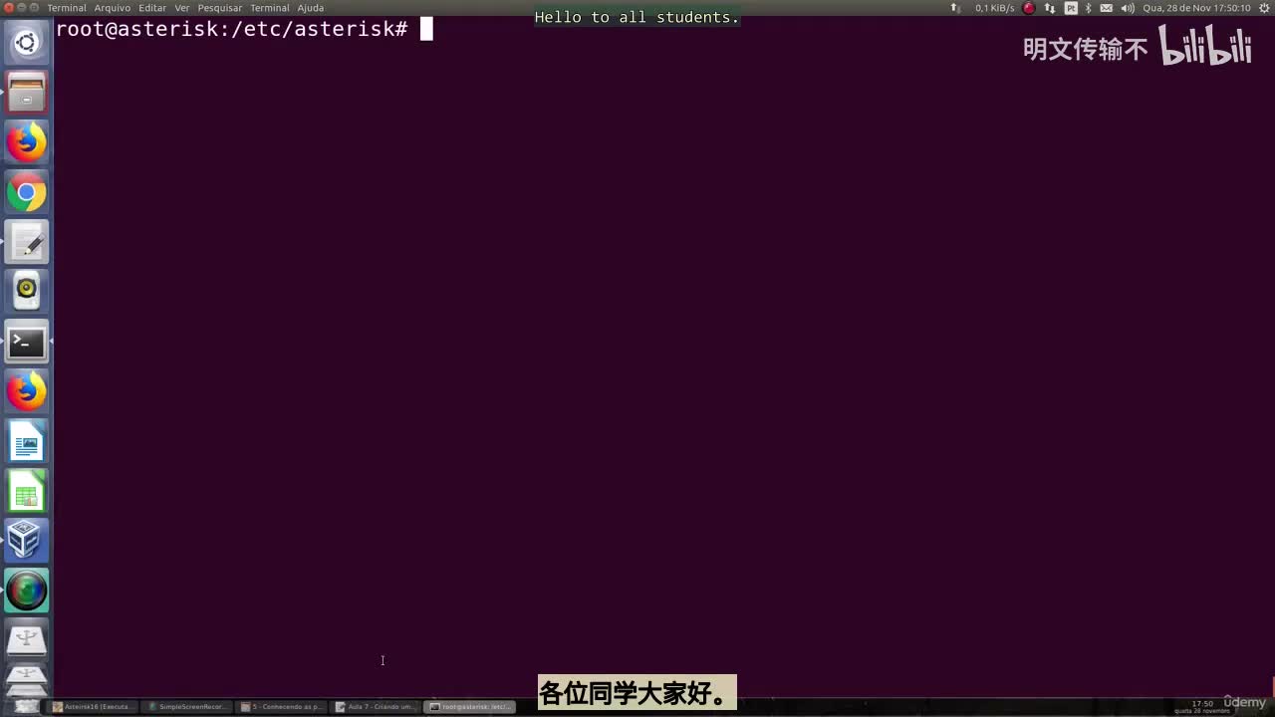Image resolution: width=1275 pixels, height=717 pixels.
Task: Open the second Terminal menu after Pesquisar
Action: pos(270,8)
